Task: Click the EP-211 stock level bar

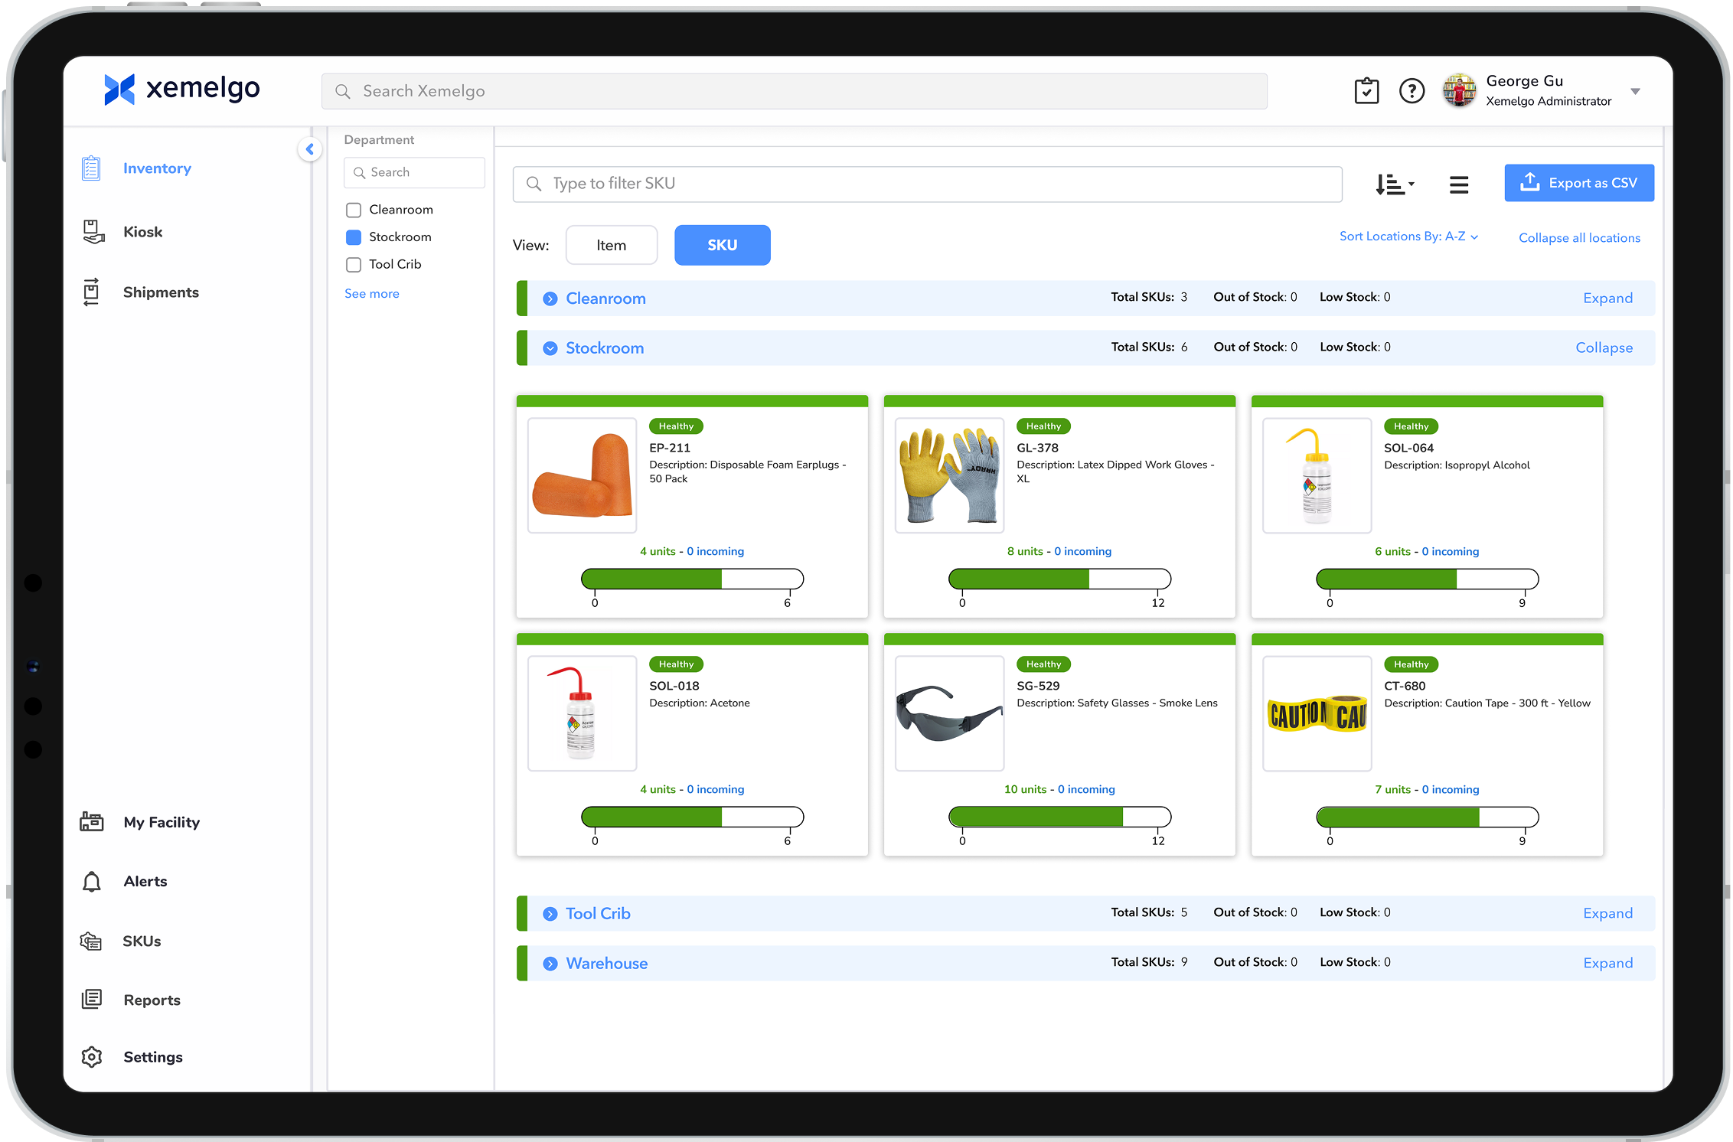Action: coord(693,579)
